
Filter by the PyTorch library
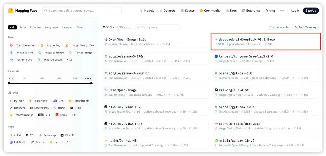tap(17, 101)
